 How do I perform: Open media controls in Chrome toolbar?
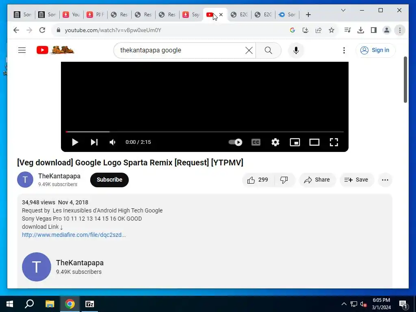[x=348, y=30]
